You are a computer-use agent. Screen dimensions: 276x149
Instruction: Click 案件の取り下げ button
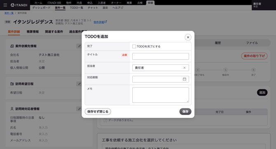point(254,56)
